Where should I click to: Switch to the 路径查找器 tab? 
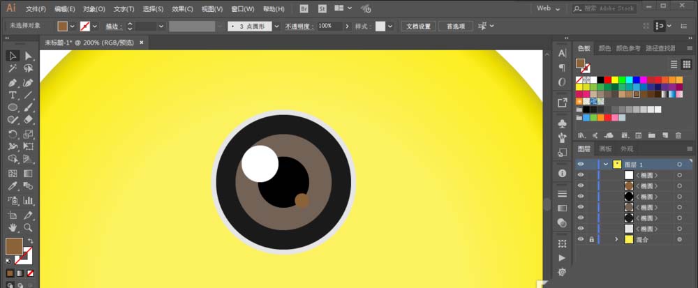(660, 48)
